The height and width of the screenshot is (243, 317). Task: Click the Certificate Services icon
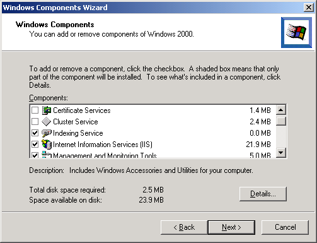pos(47,110)
